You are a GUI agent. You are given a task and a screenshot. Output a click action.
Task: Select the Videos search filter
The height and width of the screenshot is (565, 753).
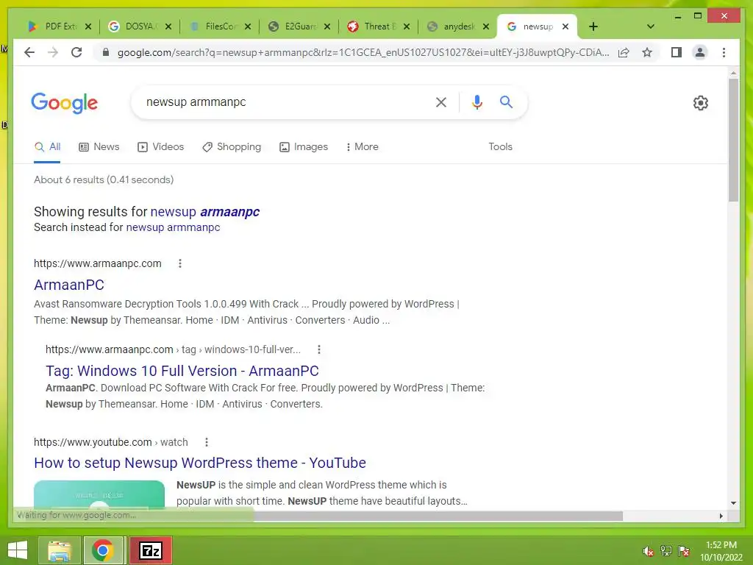click(x=160, y=147)
